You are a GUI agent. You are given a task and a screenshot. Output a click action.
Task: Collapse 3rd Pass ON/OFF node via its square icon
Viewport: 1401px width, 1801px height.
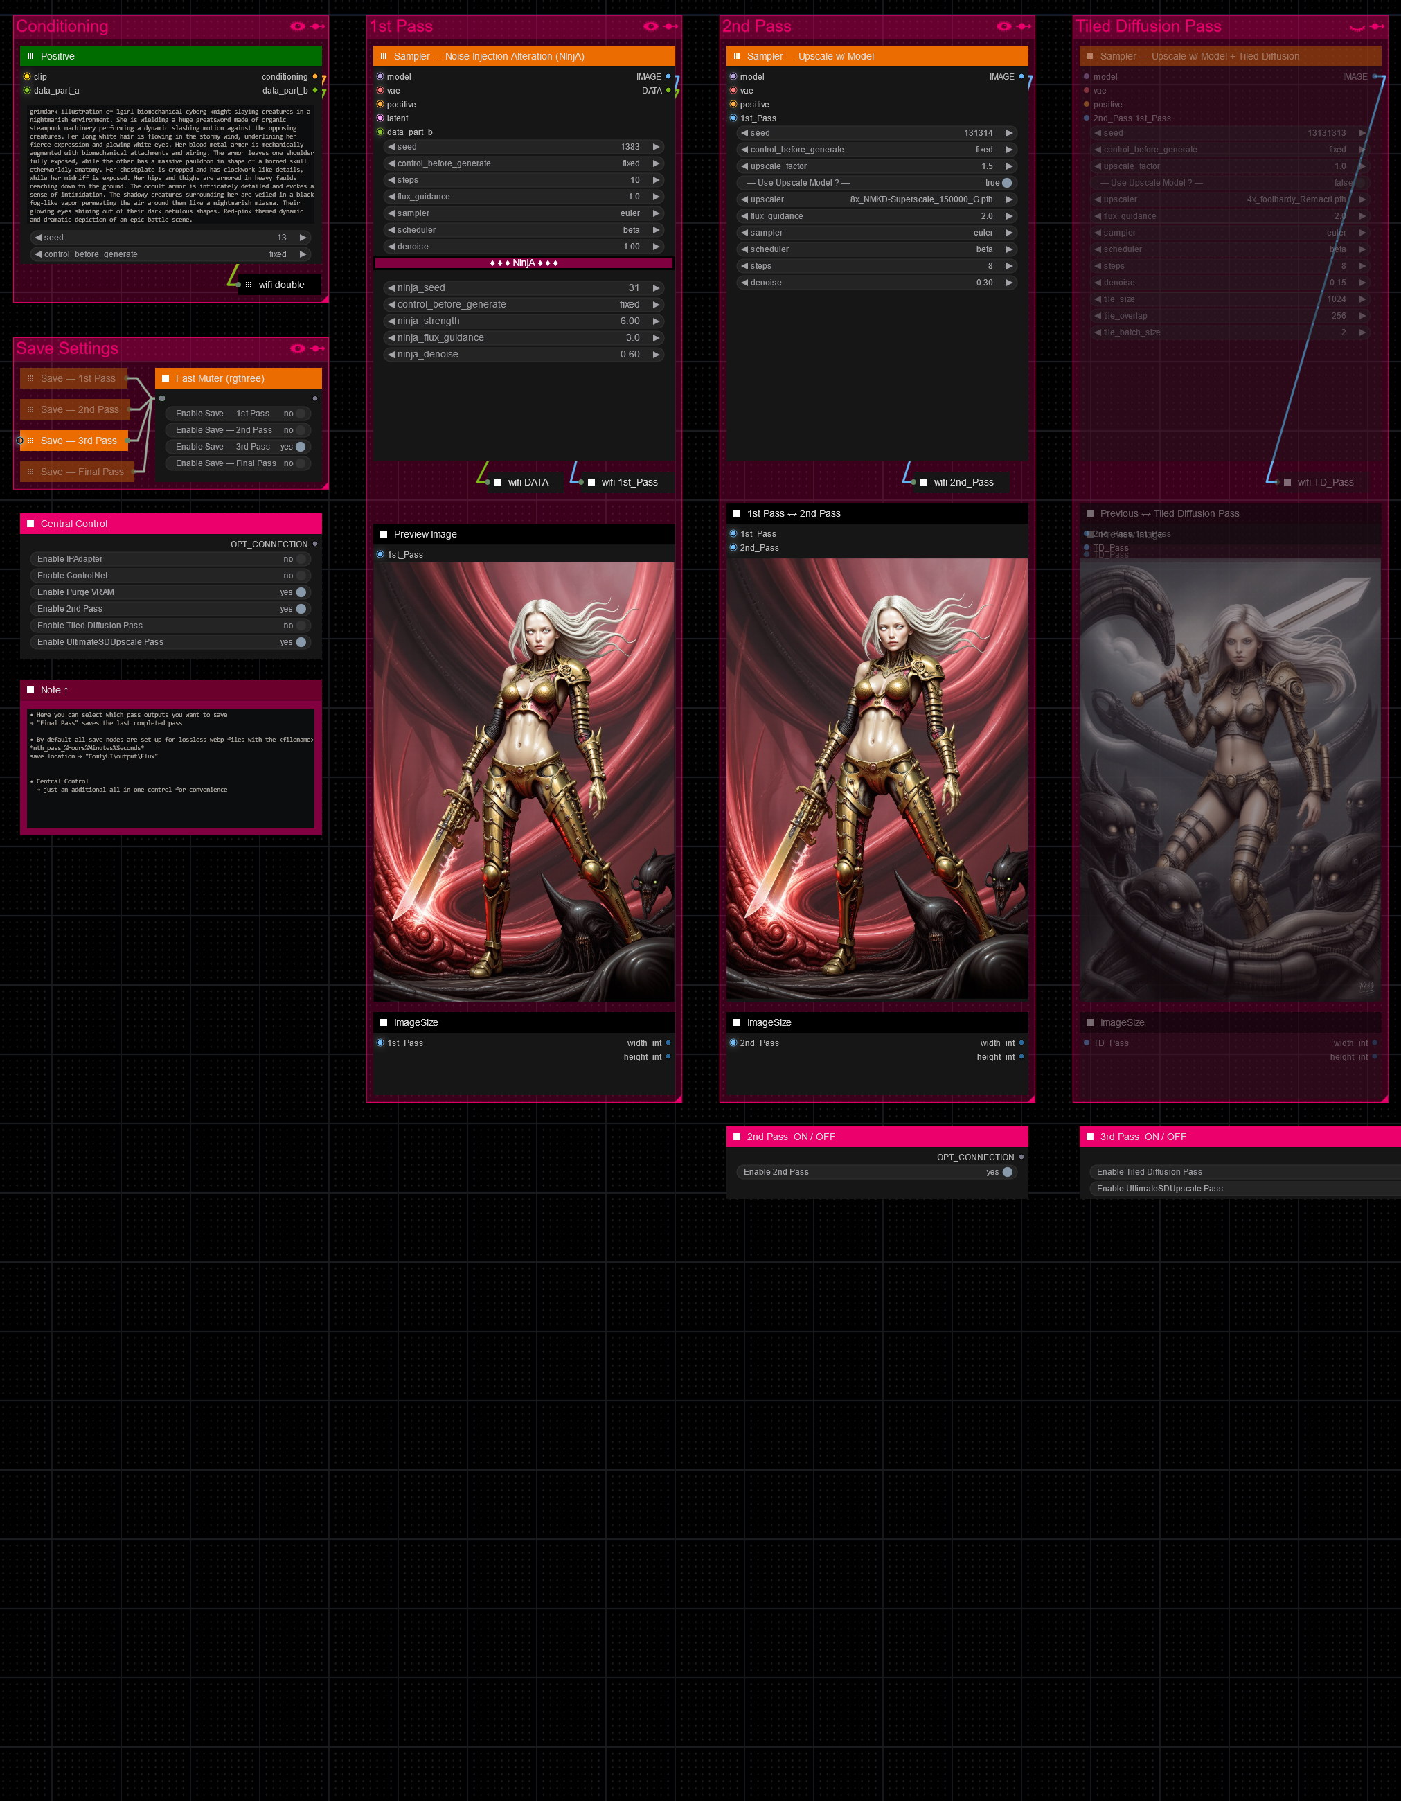pos(1089,1136)
